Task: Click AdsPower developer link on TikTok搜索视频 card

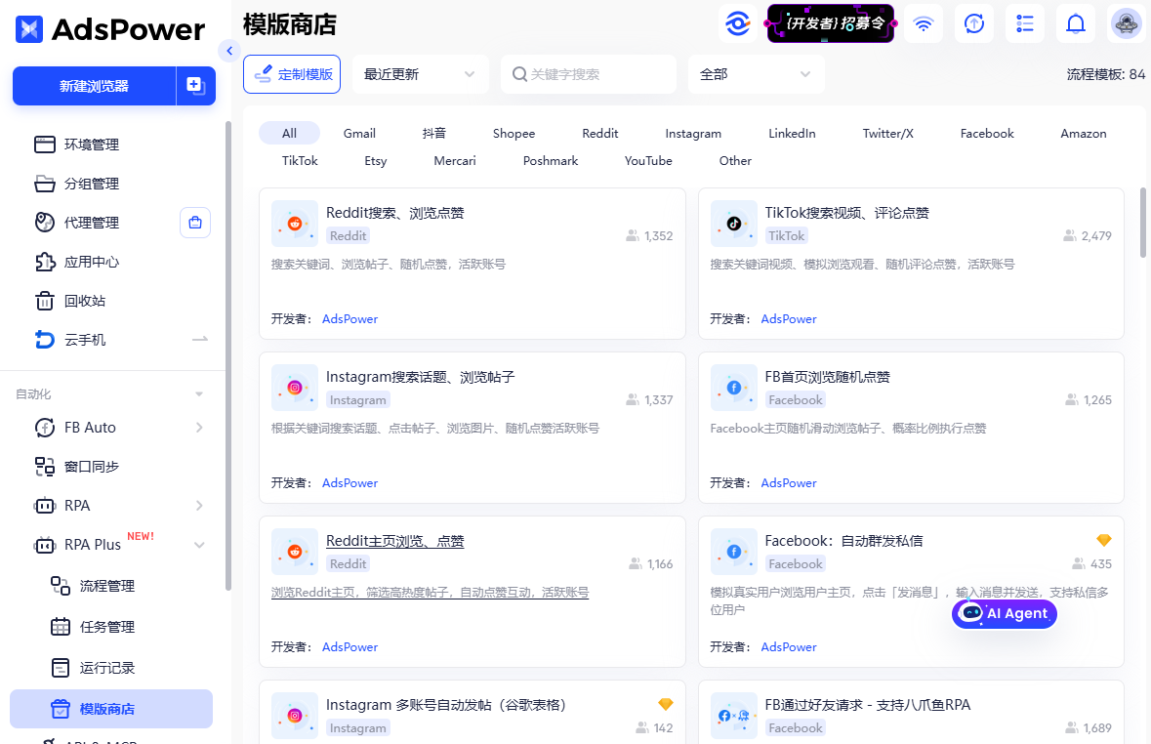Action: [789, 318]
